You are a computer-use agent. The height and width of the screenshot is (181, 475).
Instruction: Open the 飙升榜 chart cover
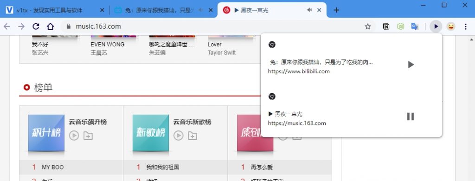pos(46,133)
